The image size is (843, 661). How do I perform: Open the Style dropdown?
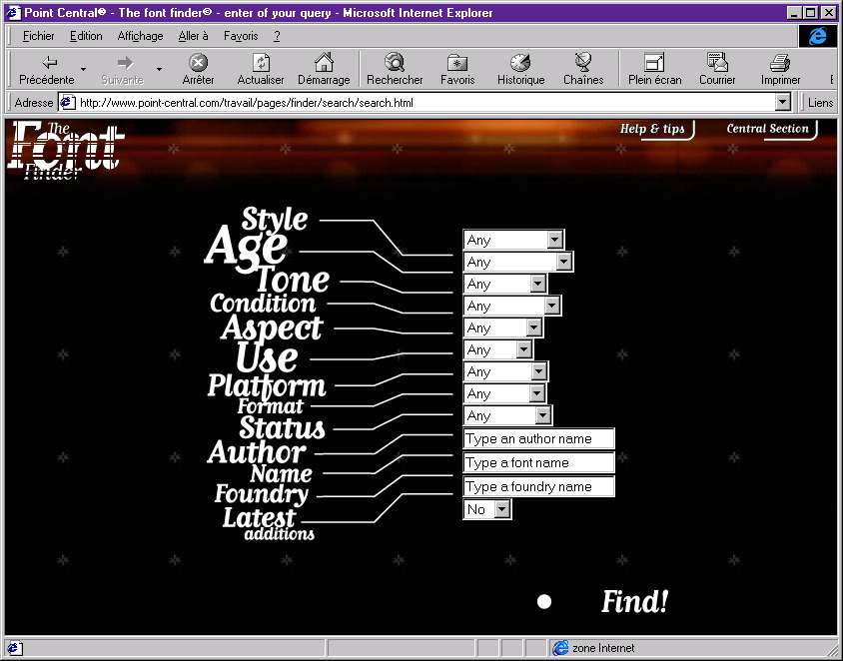click(x=513, y=240)
